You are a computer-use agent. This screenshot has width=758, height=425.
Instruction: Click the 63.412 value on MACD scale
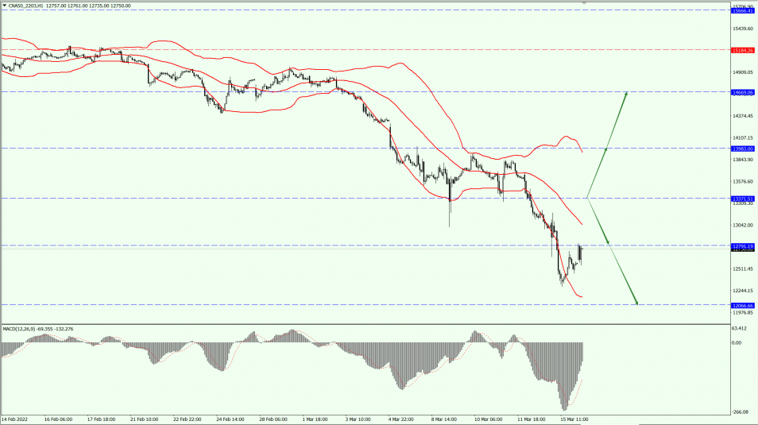(x=739, y=327)
